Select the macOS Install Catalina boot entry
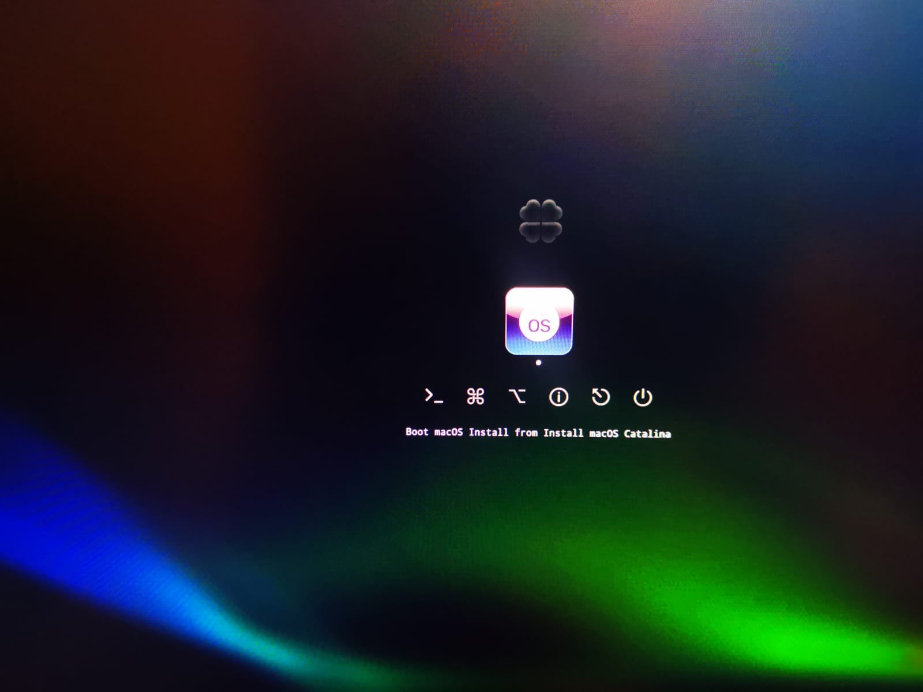 pyautogui.click(x=539, y=321)
